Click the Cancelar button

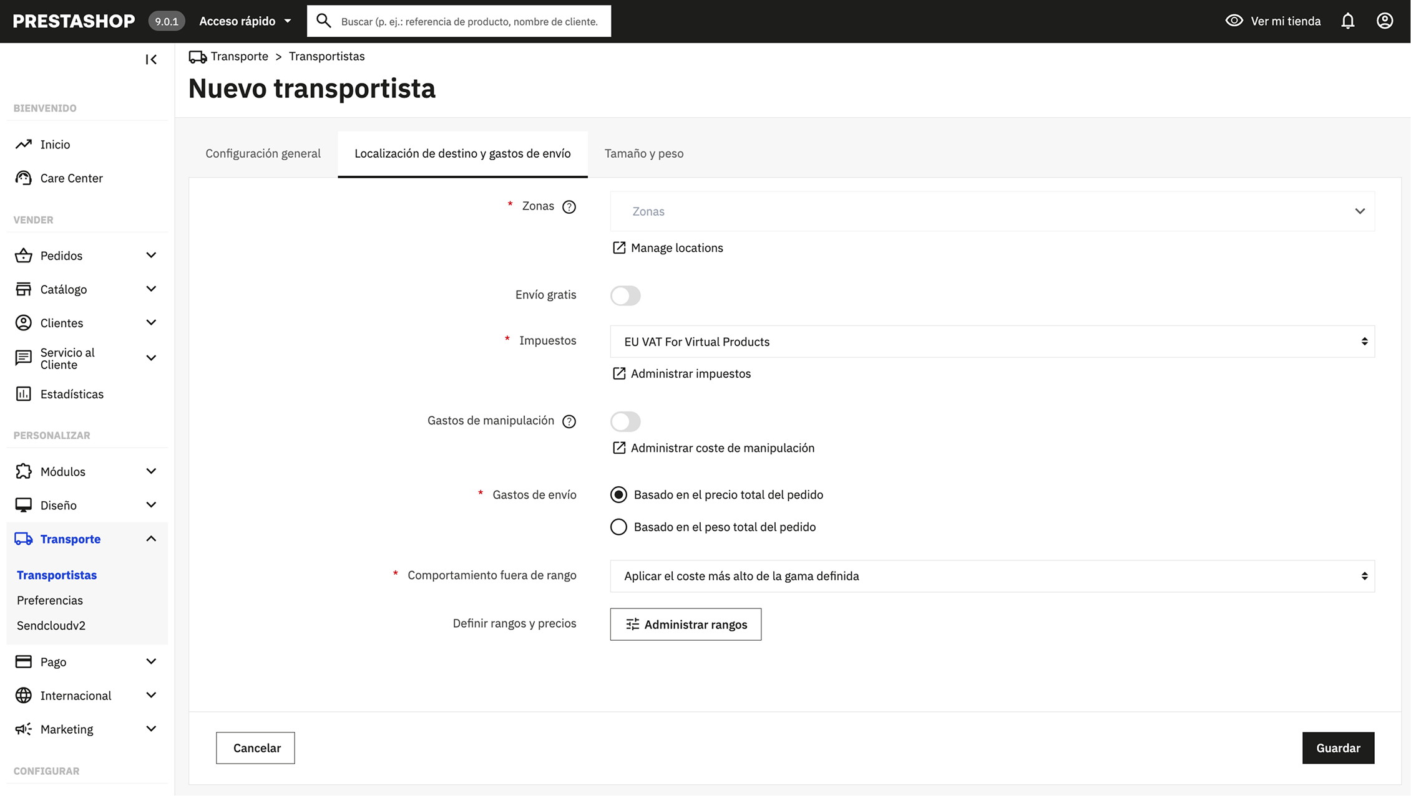click(x=256, y=748)
